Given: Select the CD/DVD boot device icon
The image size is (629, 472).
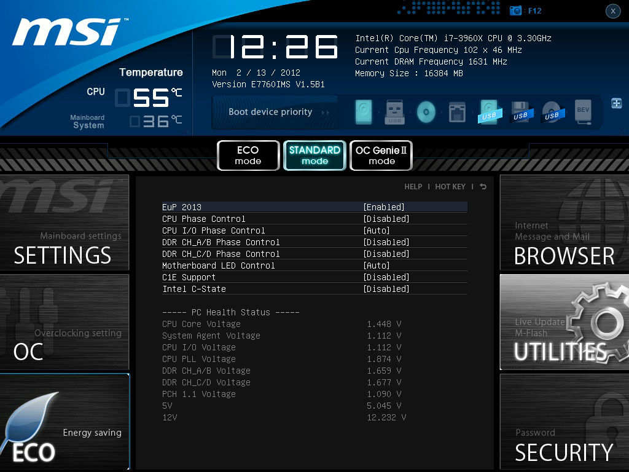Looking at the screenshot, I should point(426,112).
